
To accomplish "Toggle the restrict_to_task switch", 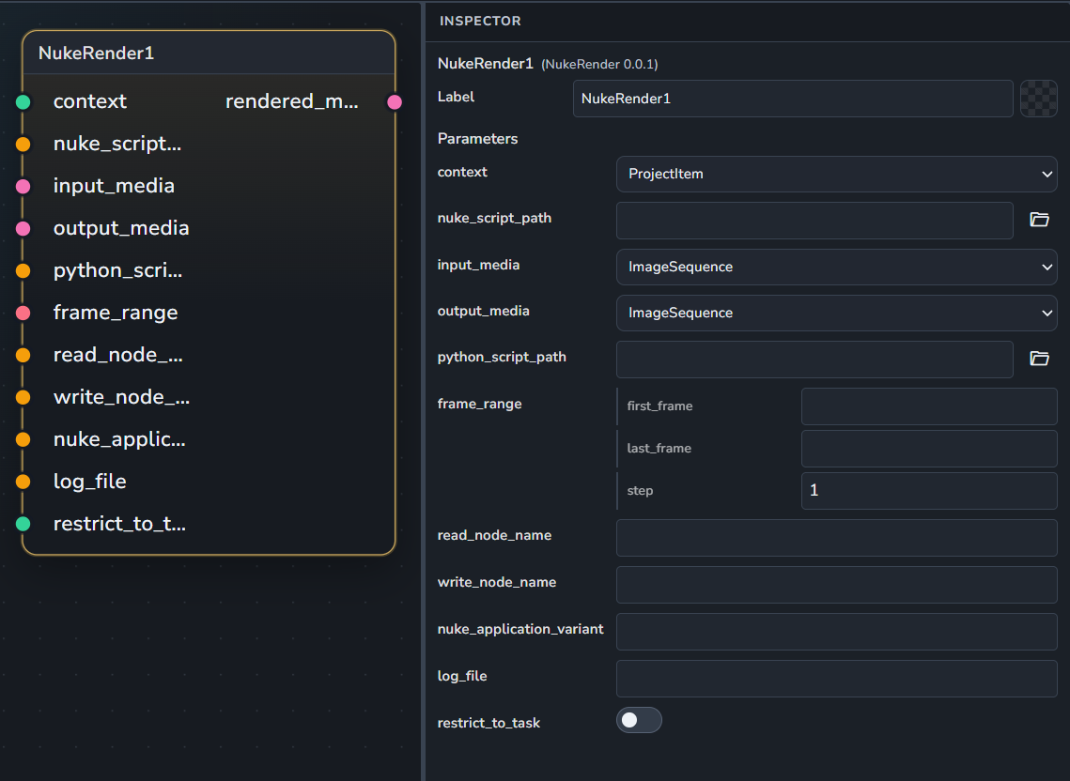I will tap(639, 720).
